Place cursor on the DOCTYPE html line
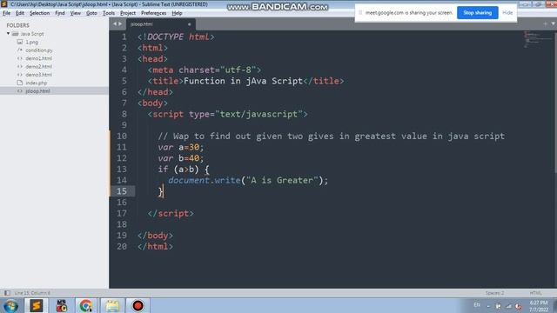 coord(176,37)
